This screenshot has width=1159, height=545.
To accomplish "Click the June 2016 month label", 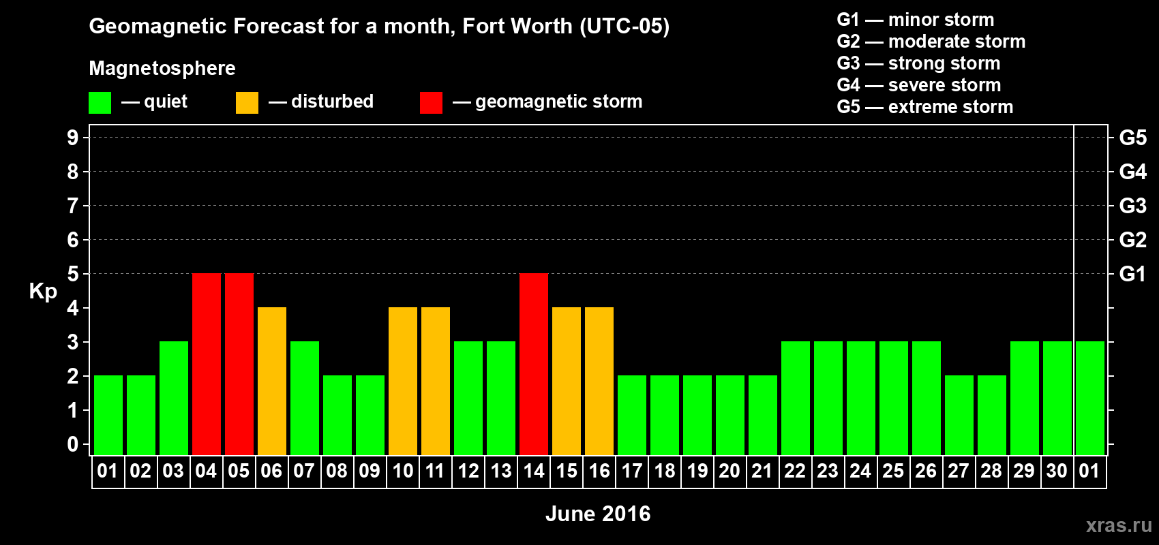I will click(x=598, y=514).
